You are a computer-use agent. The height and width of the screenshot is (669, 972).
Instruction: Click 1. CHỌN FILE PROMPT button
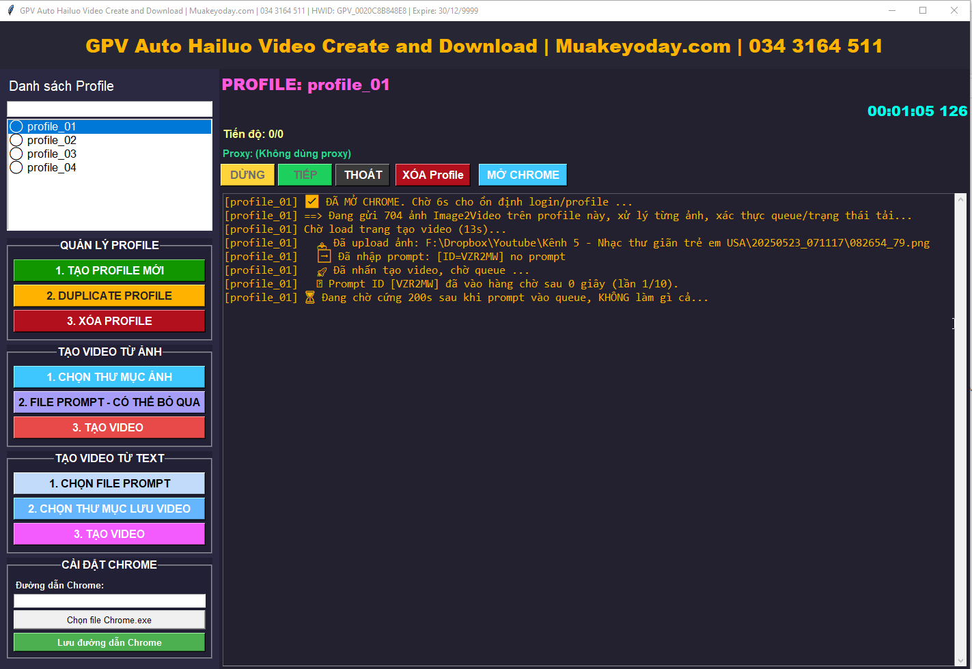pos(109,483)
